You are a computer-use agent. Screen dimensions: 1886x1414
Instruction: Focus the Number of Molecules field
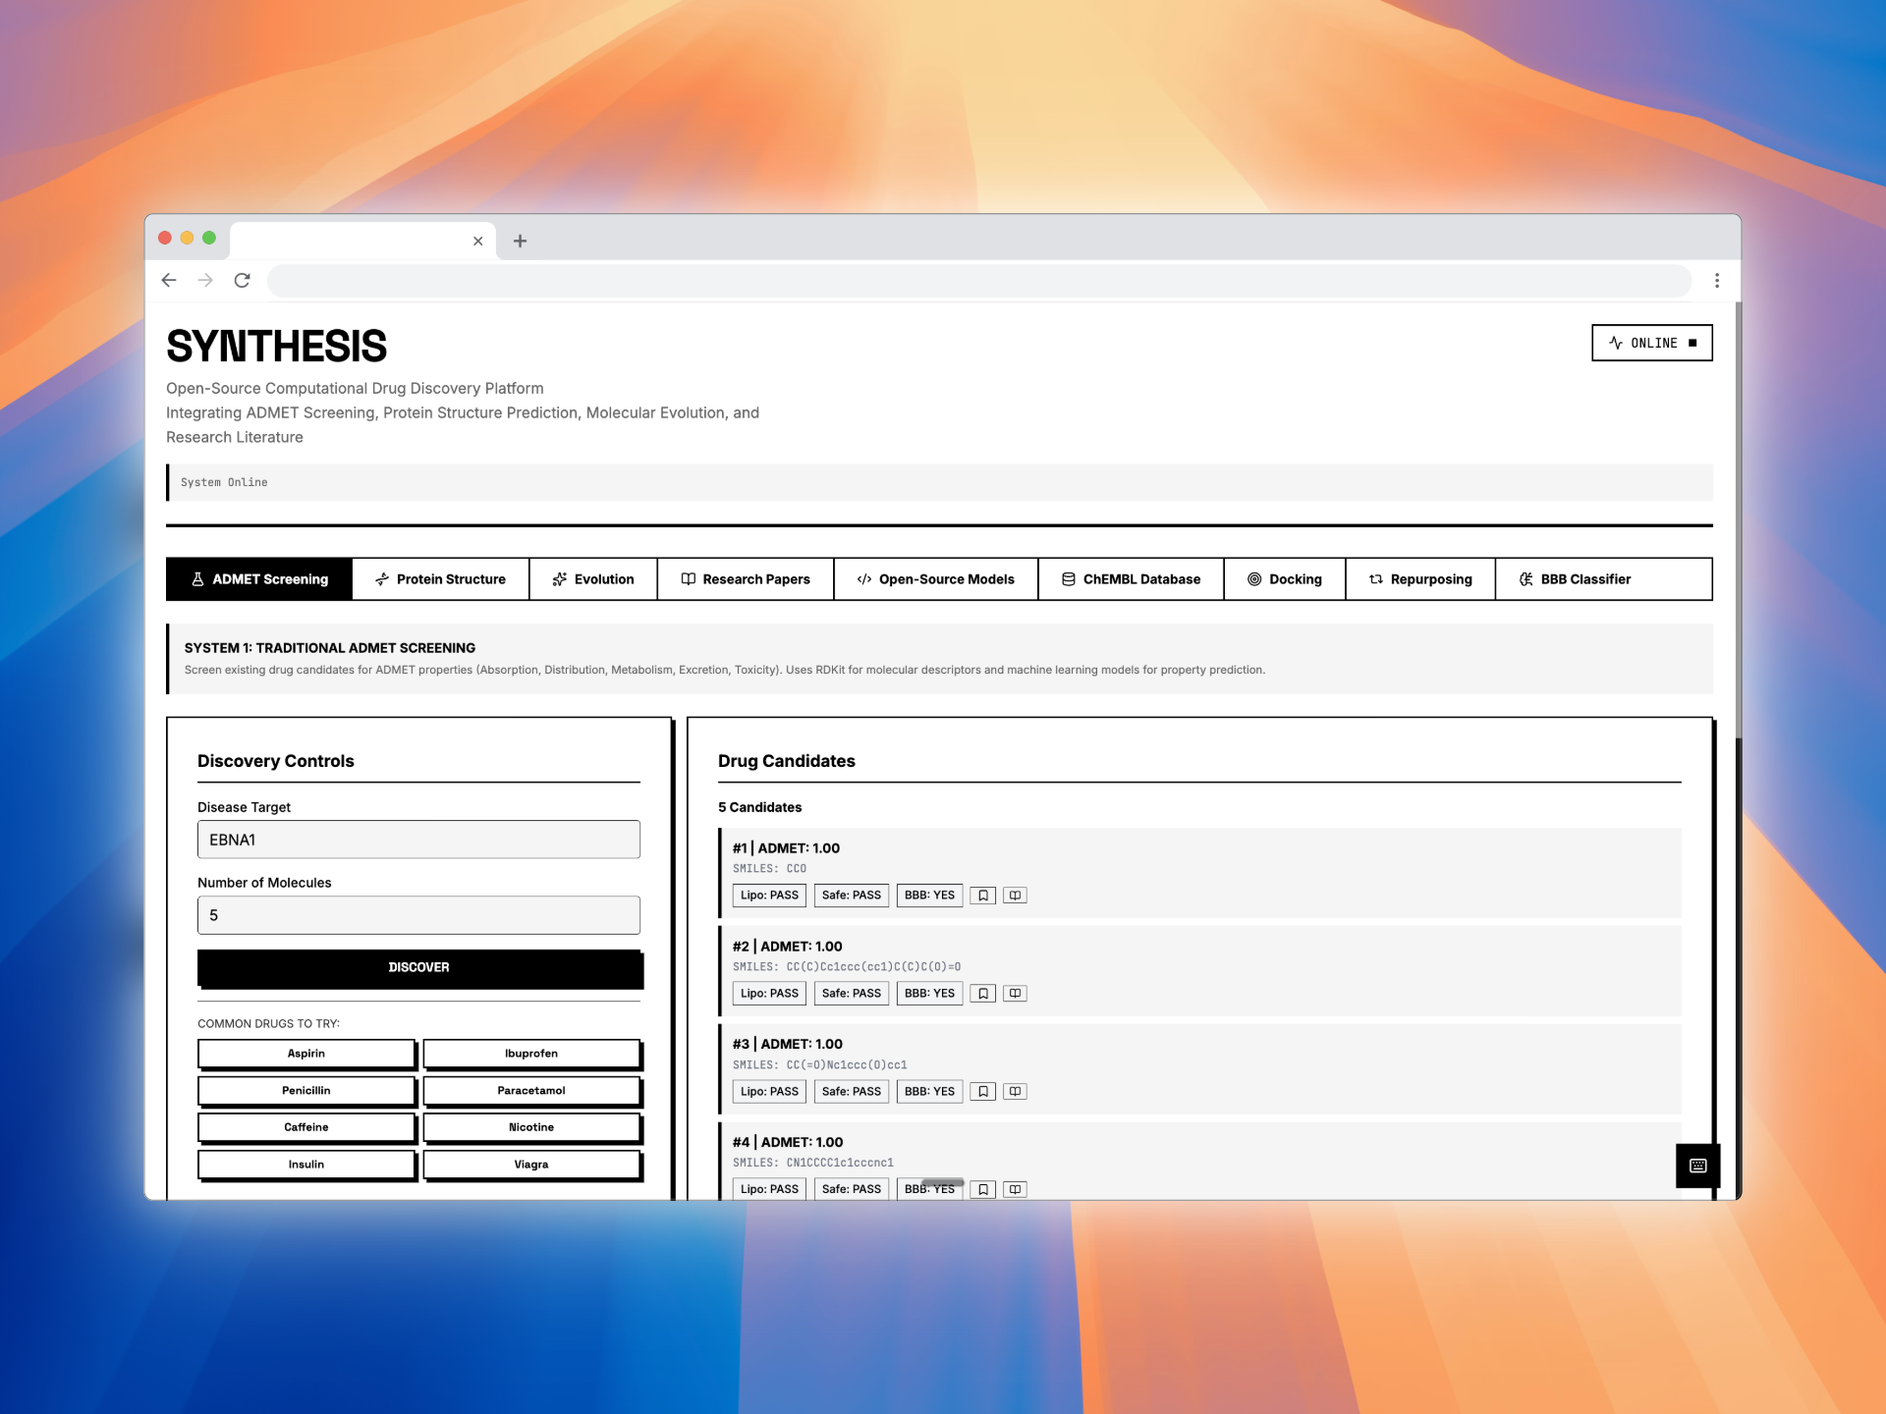[x=418, y=915]
